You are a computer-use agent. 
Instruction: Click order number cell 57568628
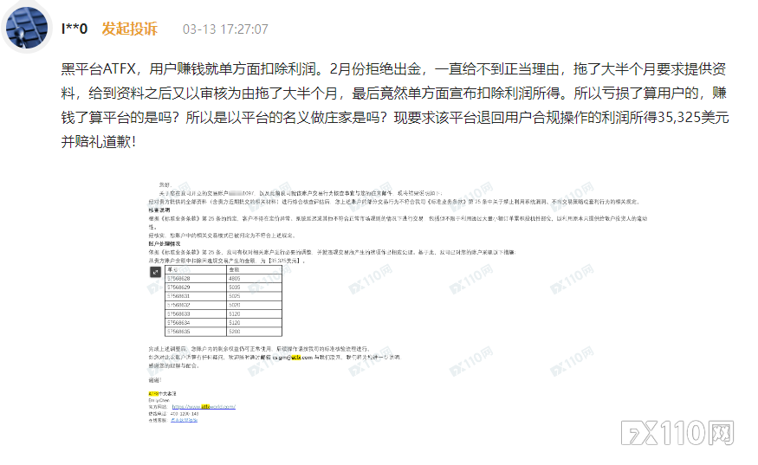coord(197,279)
